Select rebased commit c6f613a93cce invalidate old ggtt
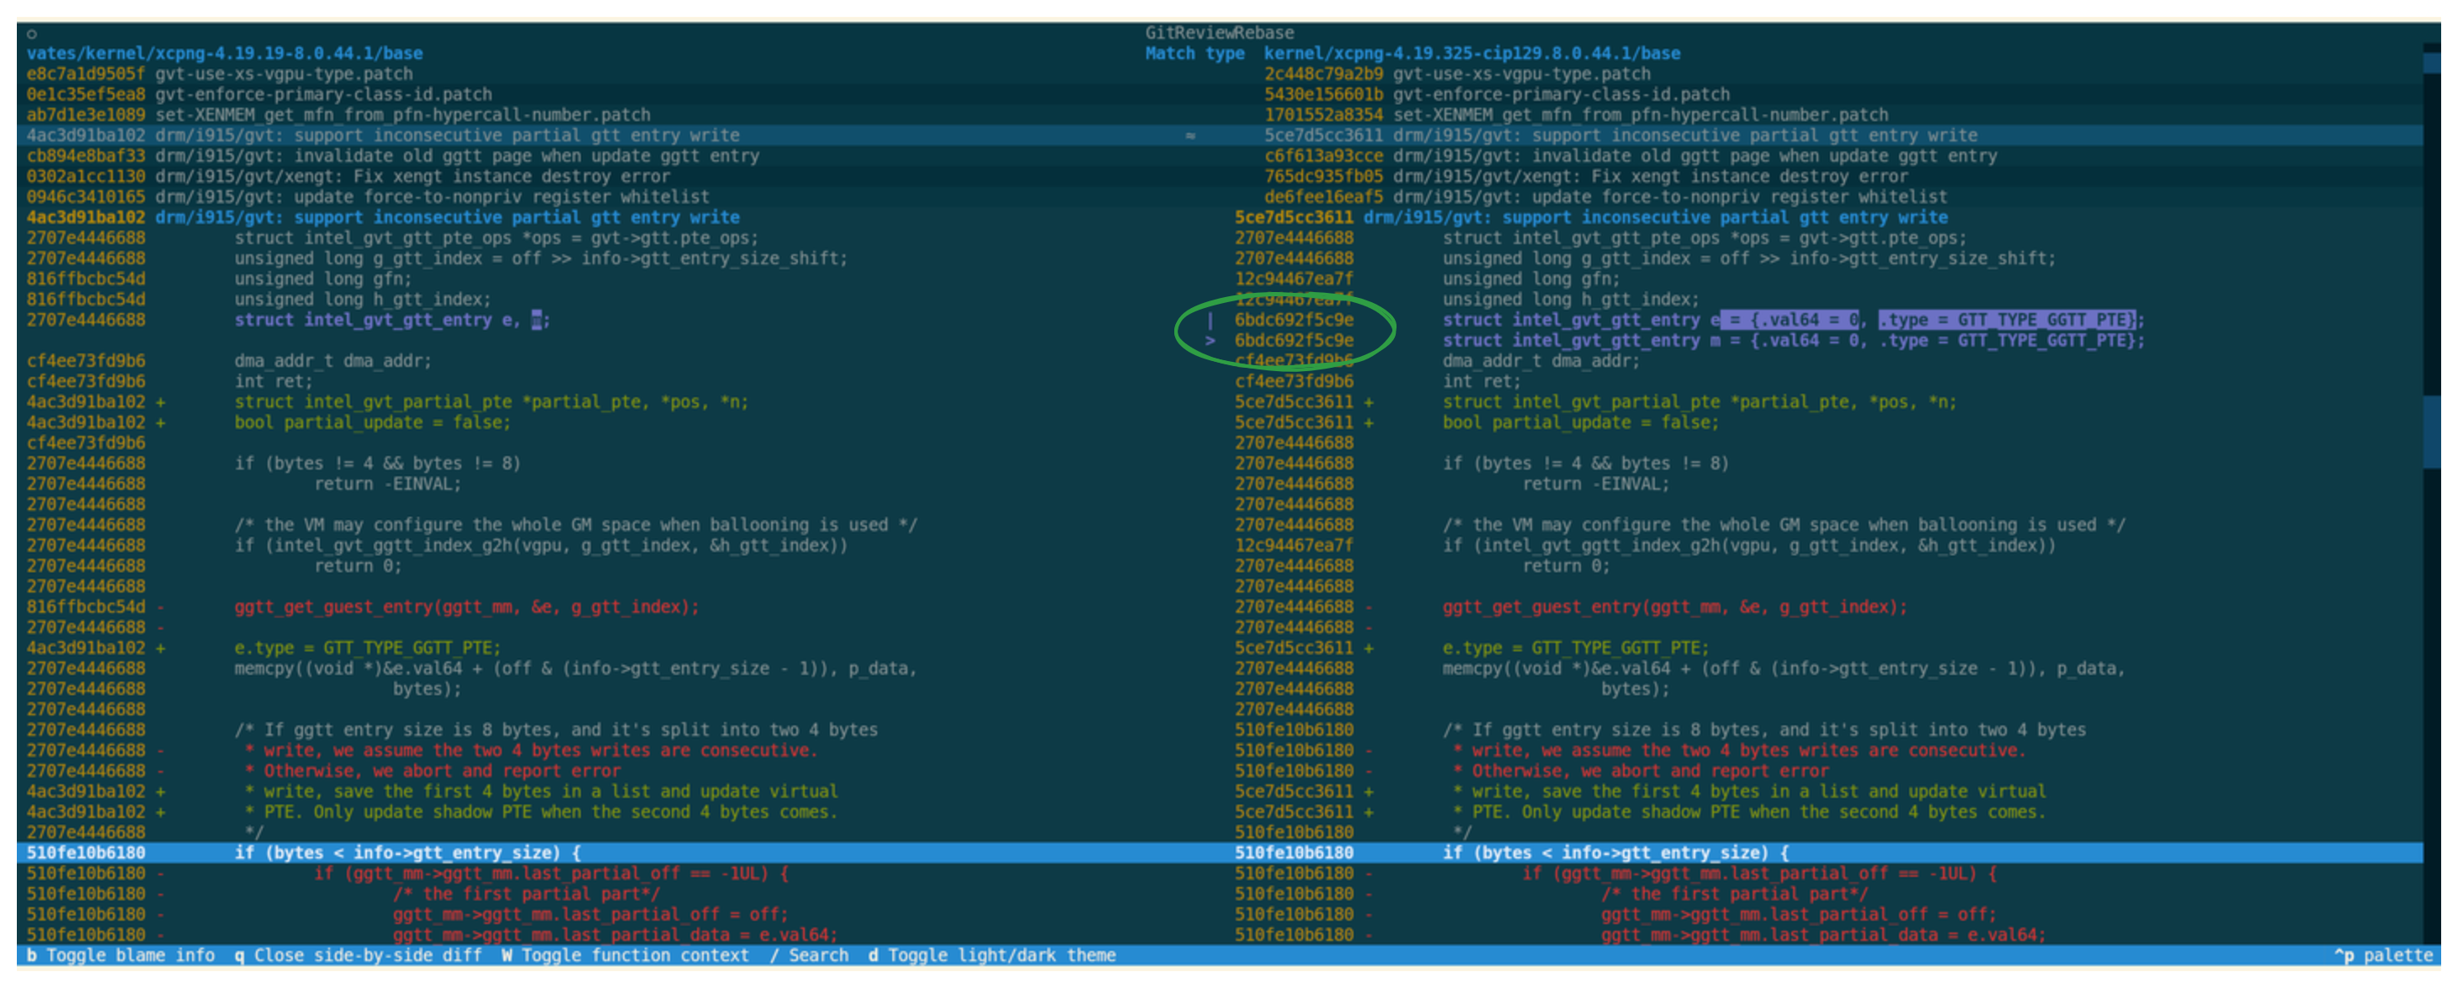The width and height of the screenshot is (2458, 988). coord(1631,157)
